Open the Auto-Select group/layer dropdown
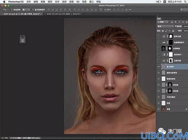The width and height of the screenshot is (188, 140). (26, 10)
